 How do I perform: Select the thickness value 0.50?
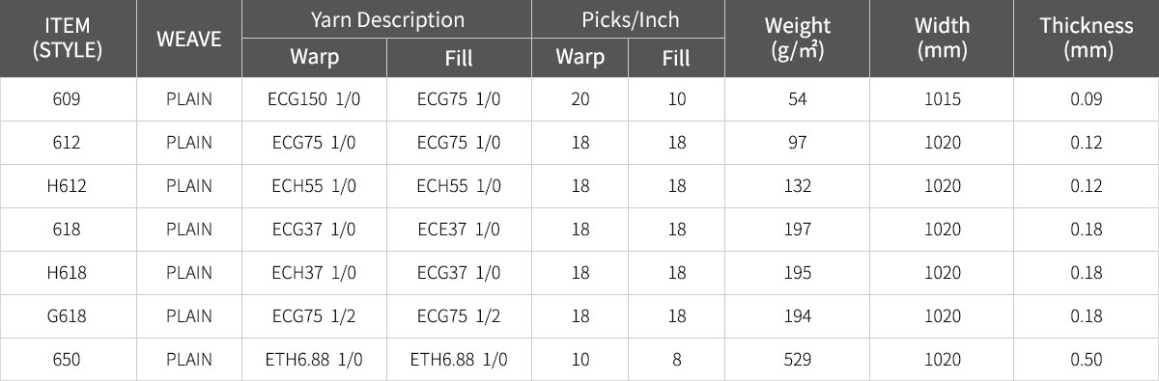(1087, 360)
